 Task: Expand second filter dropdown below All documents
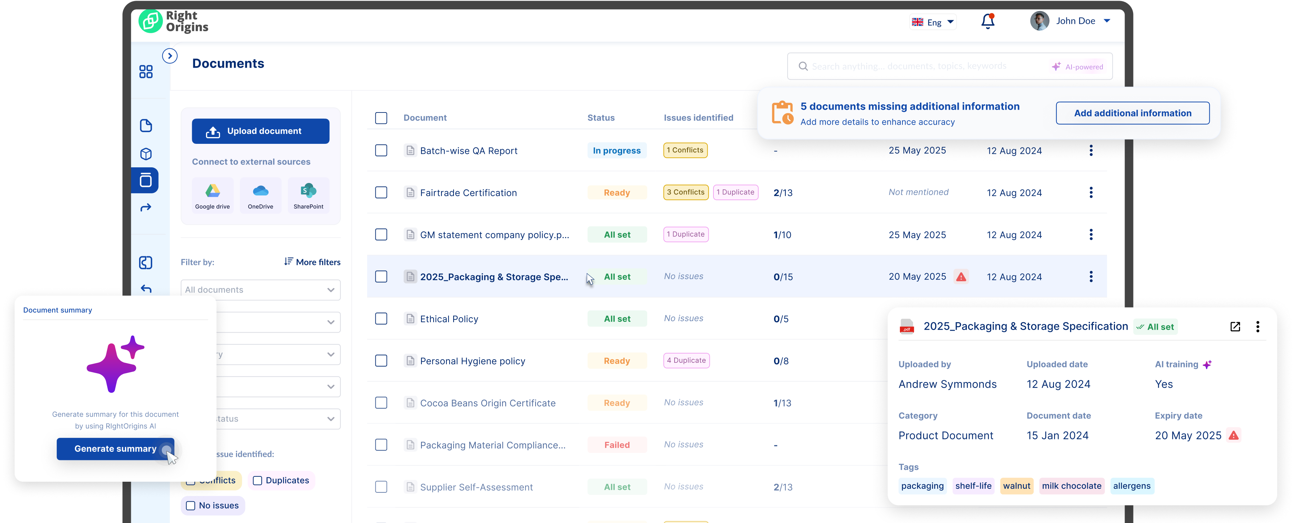(x=278, y=322)
